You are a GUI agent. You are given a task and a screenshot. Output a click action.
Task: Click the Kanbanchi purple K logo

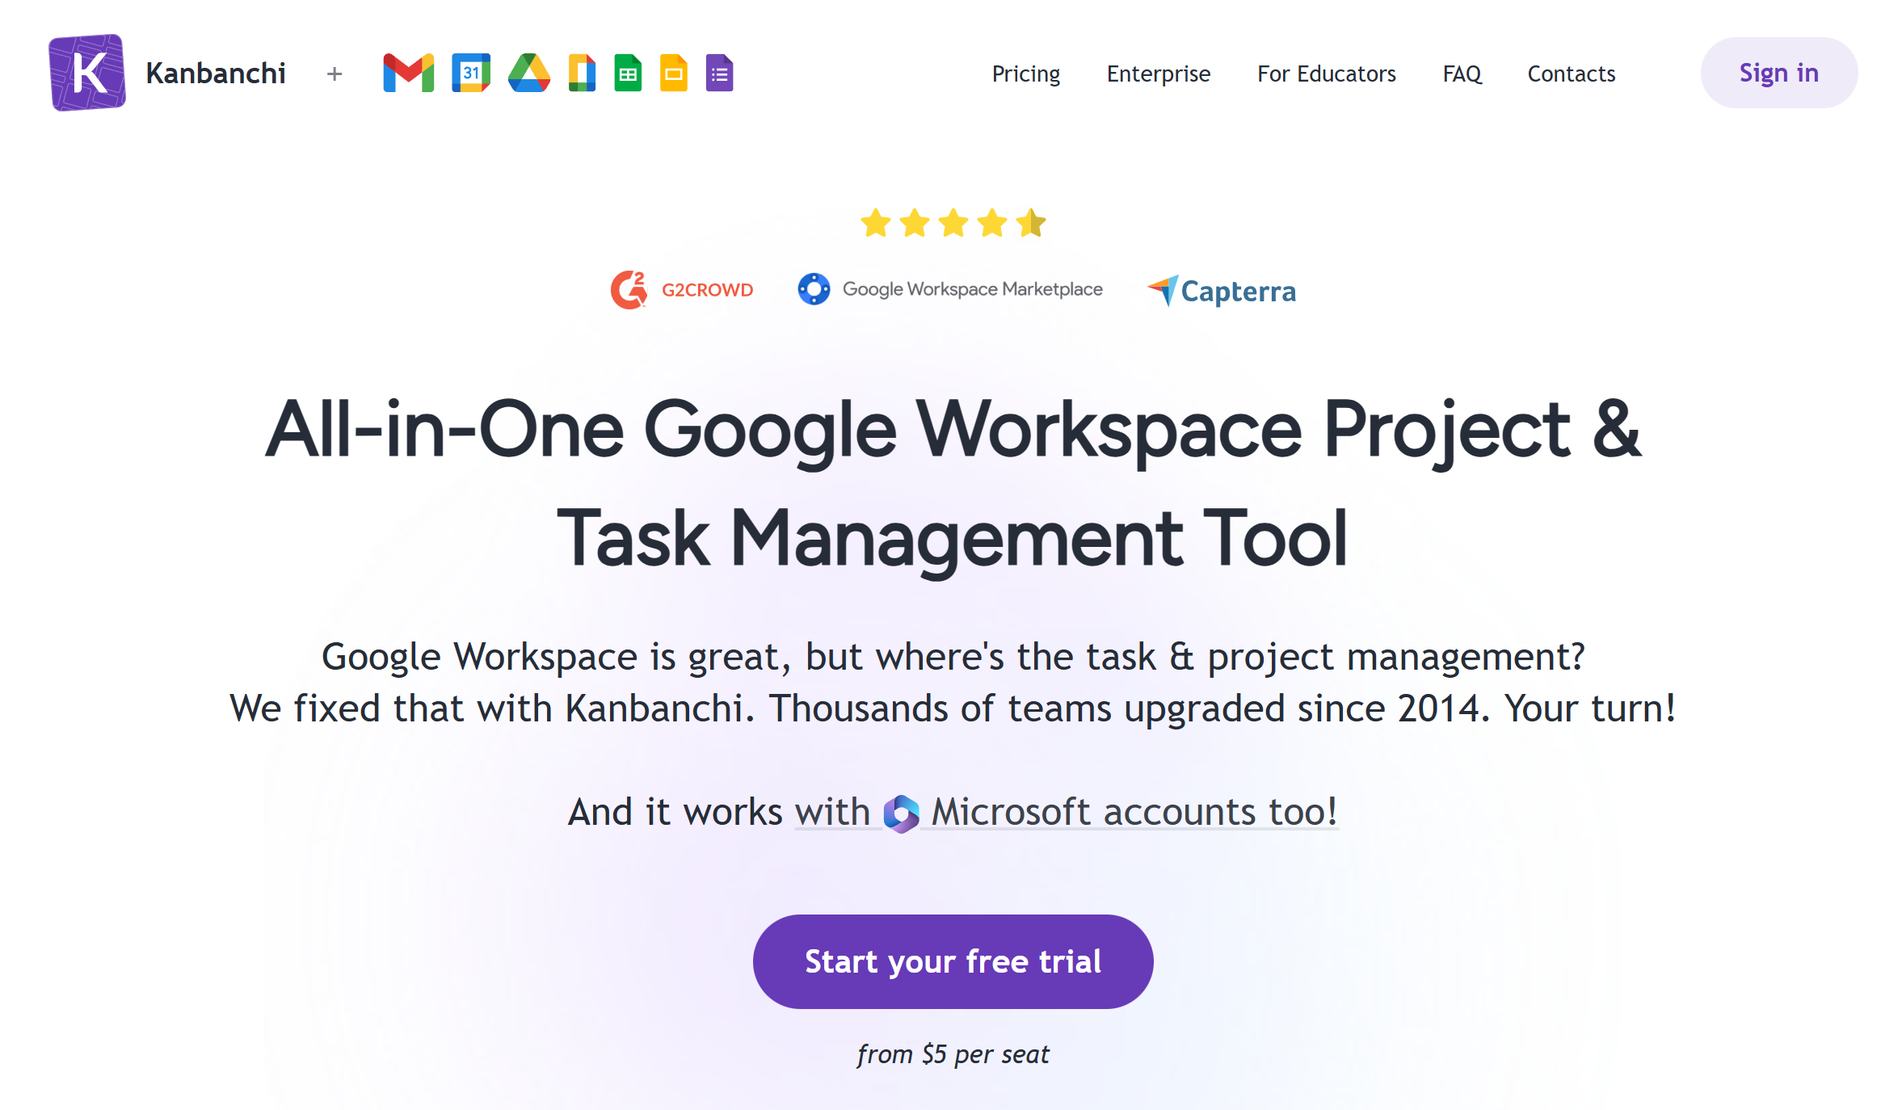[87, 73]
